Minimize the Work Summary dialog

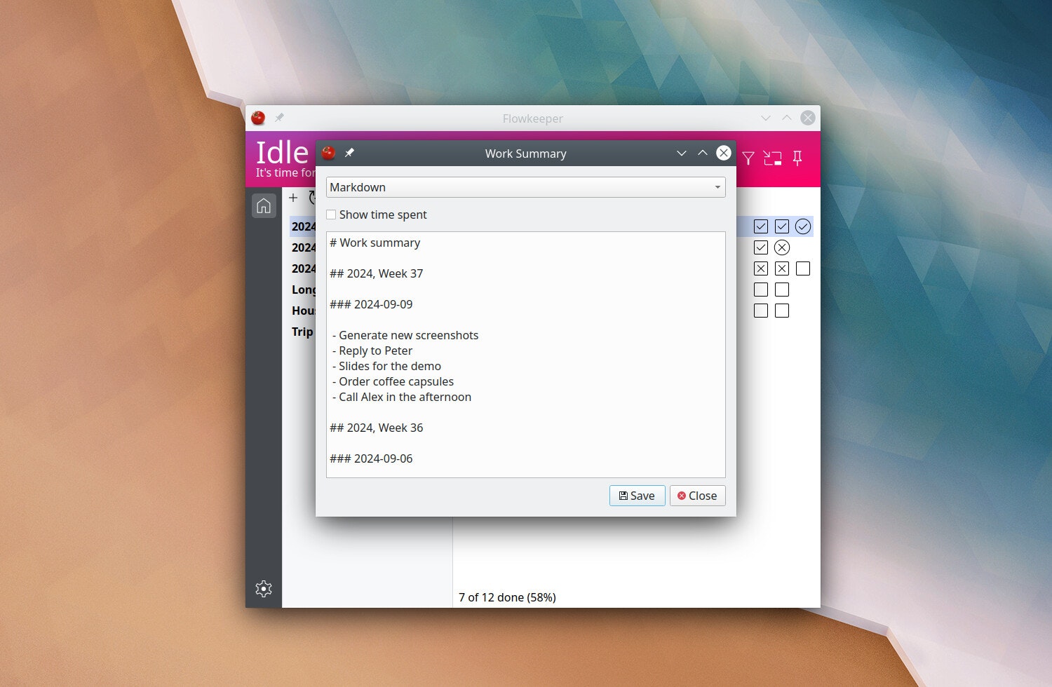click(681, 153)
